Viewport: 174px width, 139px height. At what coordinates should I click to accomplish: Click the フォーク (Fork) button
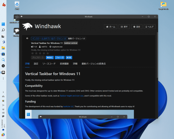pos(60,58)
